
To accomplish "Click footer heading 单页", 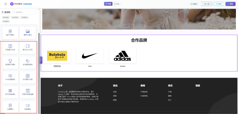I will [x=170, y=86].
